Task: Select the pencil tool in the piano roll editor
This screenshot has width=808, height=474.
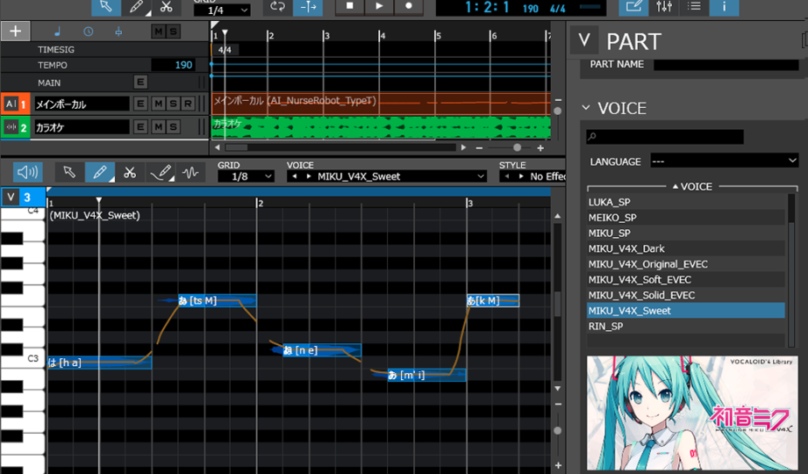Action: point(99,172)
